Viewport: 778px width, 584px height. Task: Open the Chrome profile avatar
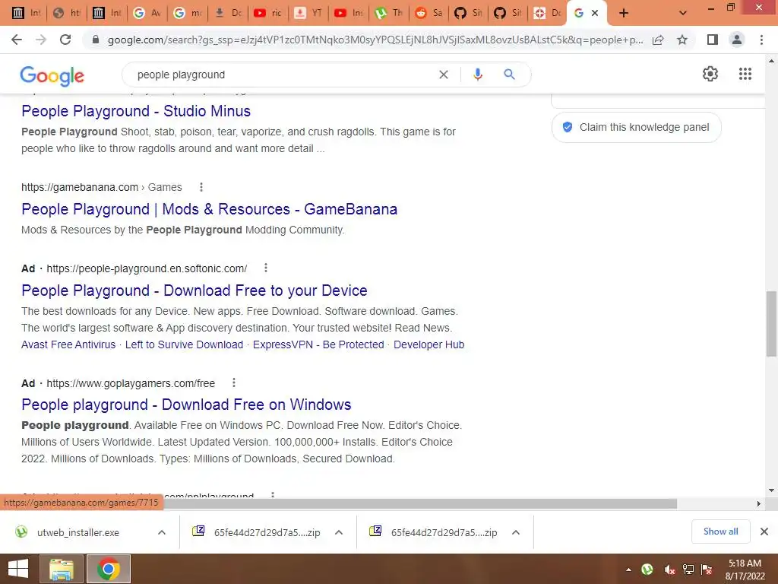[x=737, y=40]
